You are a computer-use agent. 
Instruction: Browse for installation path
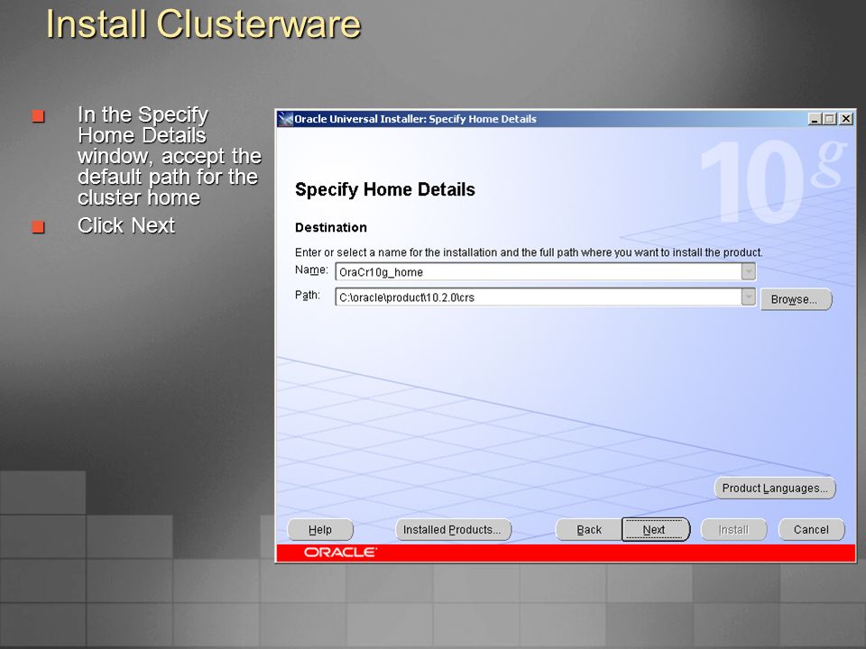click(x=796, y=299)
